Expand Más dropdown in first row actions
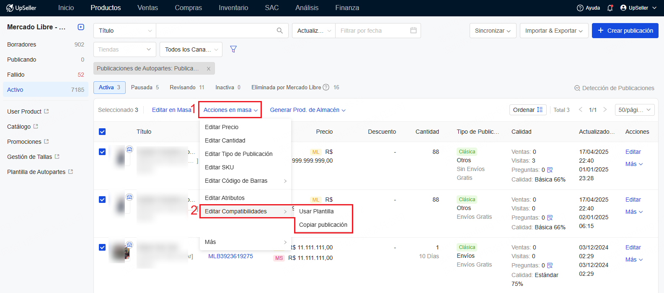The height and width of the screenshot is (293, 664). pos(634,164)
